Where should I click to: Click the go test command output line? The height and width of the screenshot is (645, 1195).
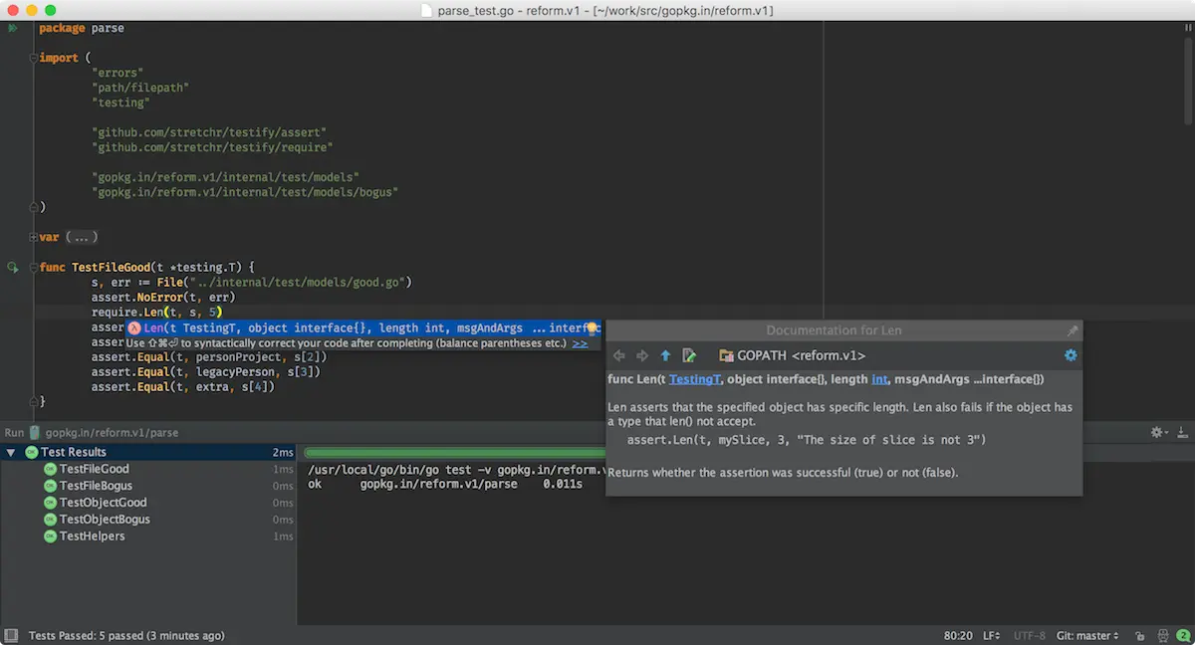[456, 470]
